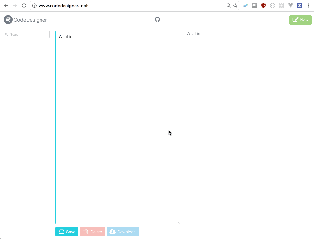This screenshot has height=239, width=314.
Task: Open the circular braces extension icon
Action: point(272,6)
